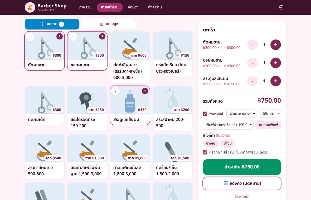Open the ตั้งค่าร้าน menu
Viewport: 311px width, 200px height.
tap(155, 7)
